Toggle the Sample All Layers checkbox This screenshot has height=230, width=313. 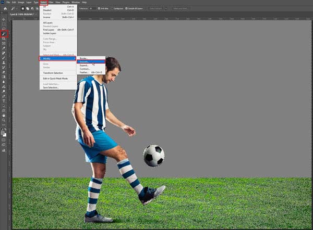tap(126, 8)
